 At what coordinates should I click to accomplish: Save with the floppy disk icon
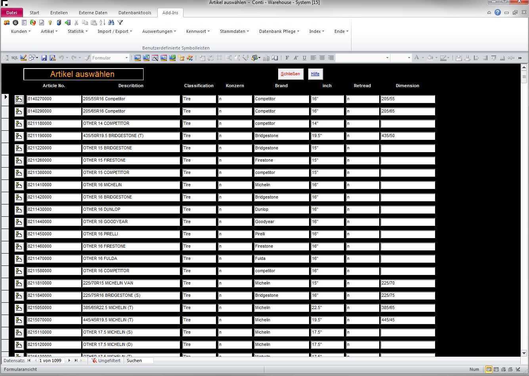tap(44, 58)
